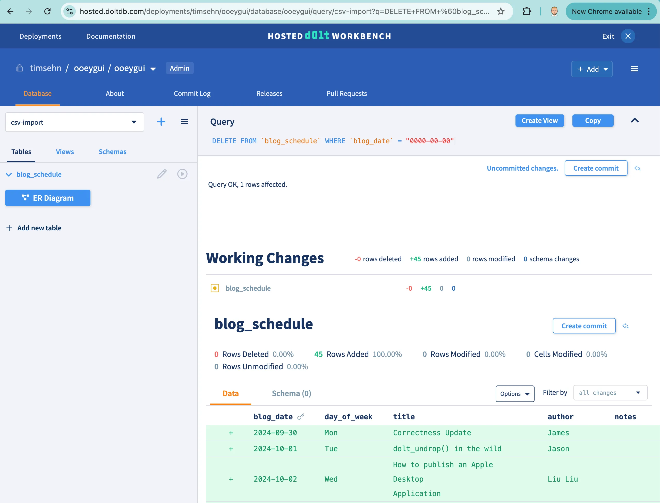Screen dimensions: 660x503
Task: Click the reset arrow icon beside top Create commit
Action: (x=637, y=168)
